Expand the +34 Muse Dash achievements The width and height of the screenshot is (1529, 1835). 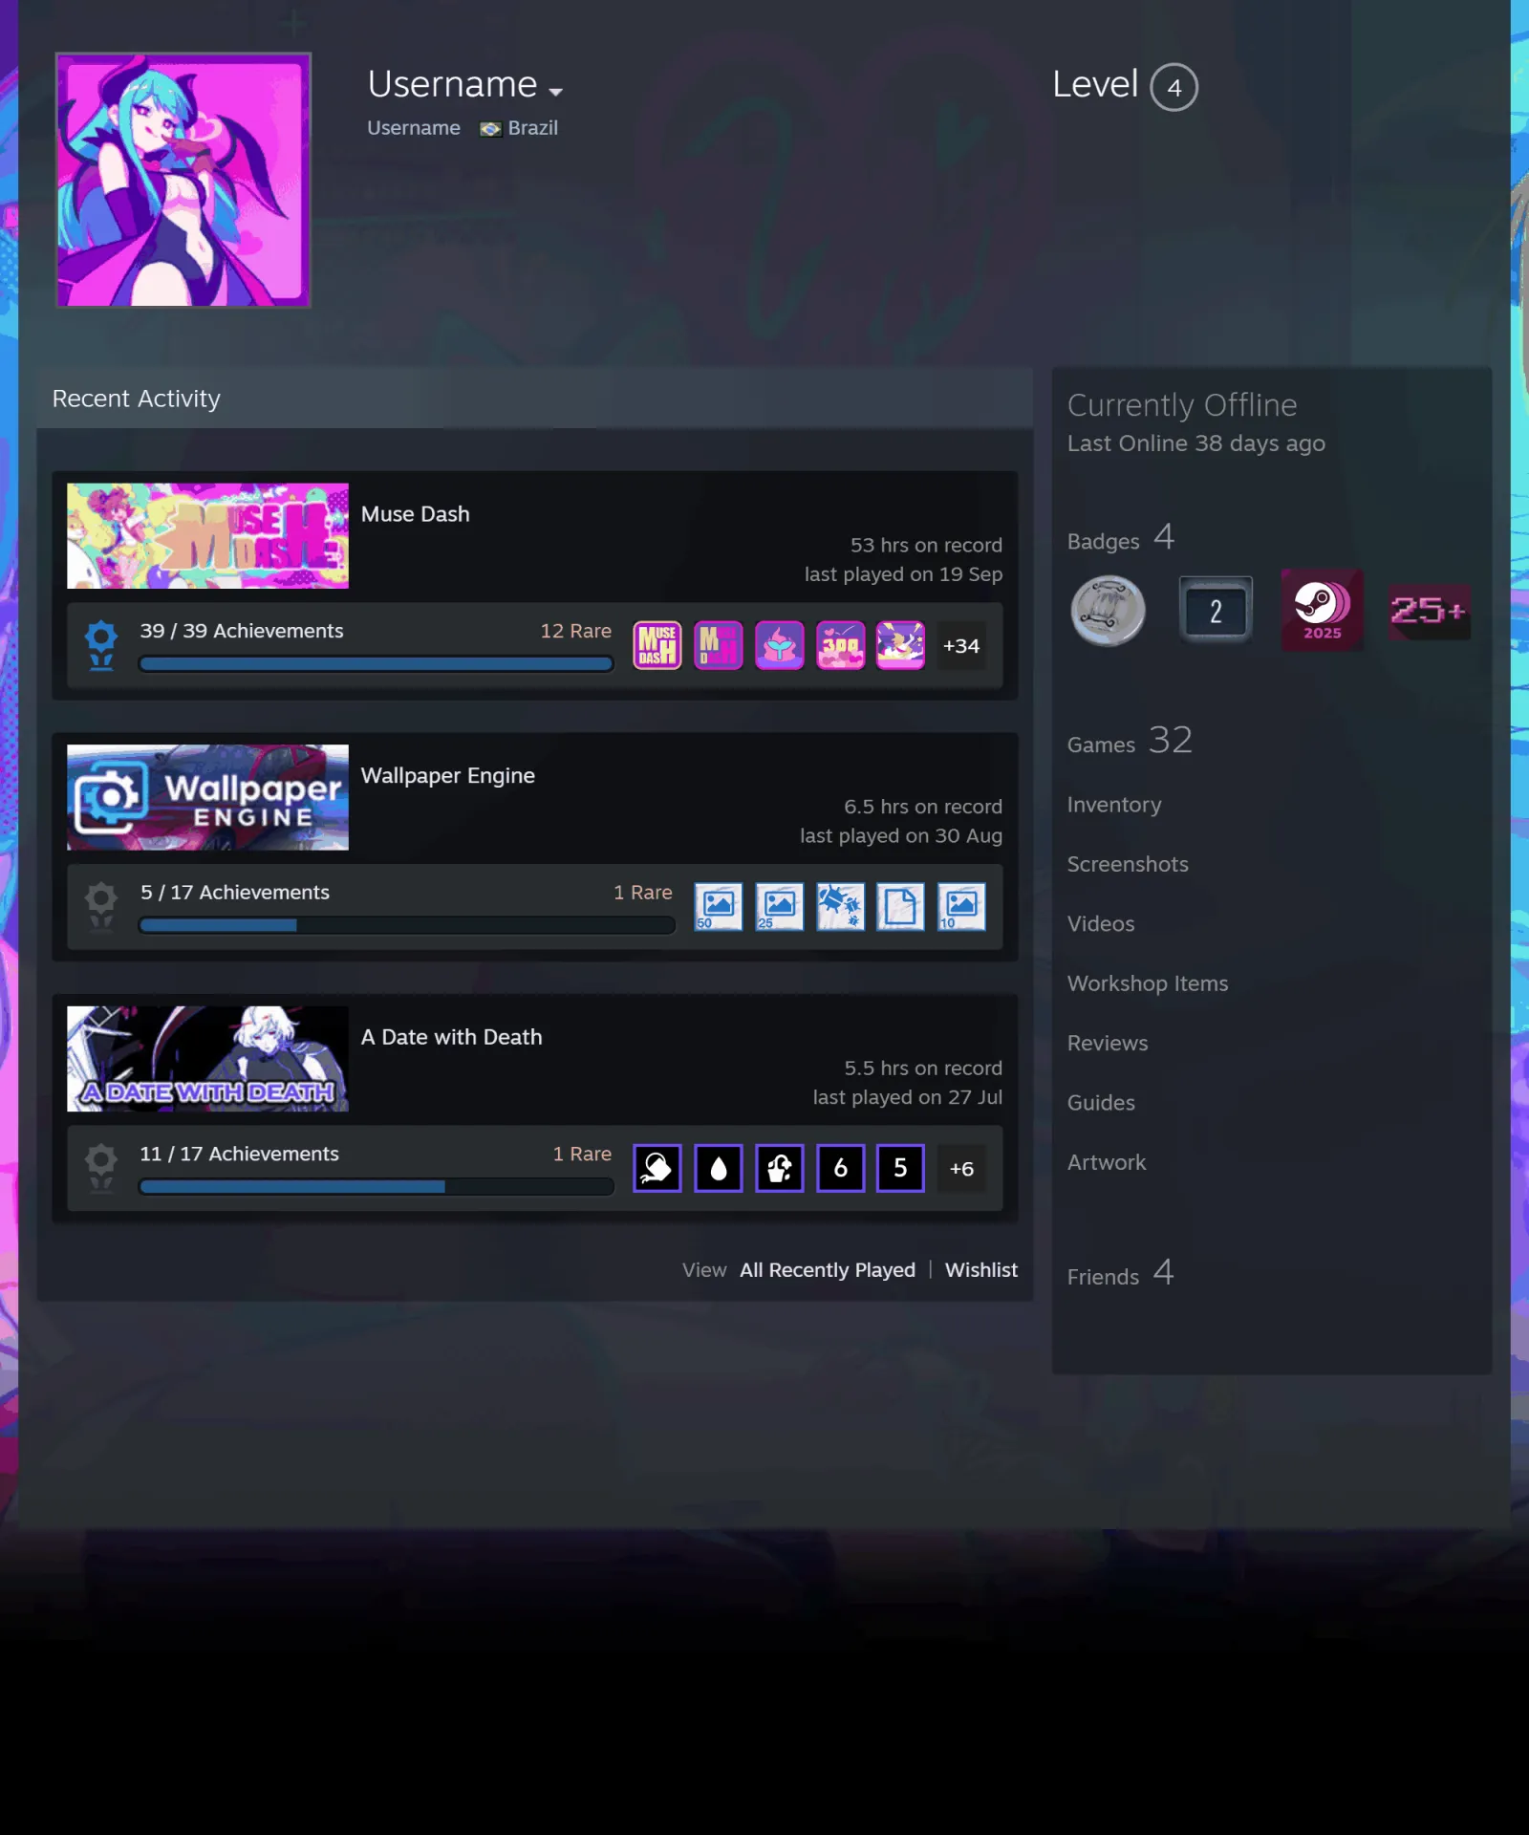[x=961, y=646]
